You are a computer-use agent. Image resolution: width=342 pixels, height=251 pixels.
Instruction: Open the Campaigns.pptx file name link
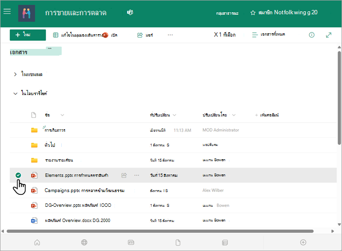click(x=85, y=191)
